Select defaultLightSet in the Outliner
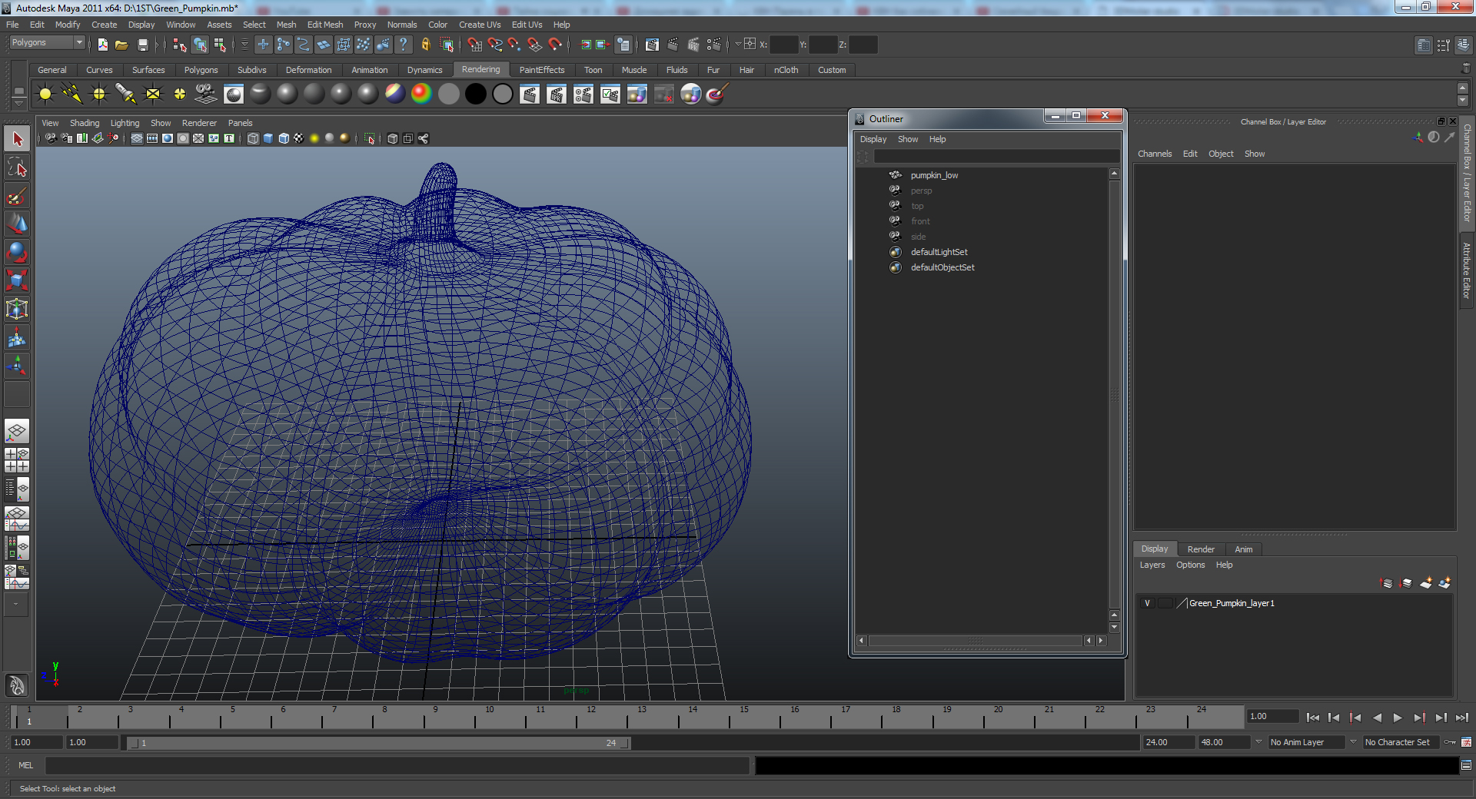1476x799 pixels. [939, 252]
